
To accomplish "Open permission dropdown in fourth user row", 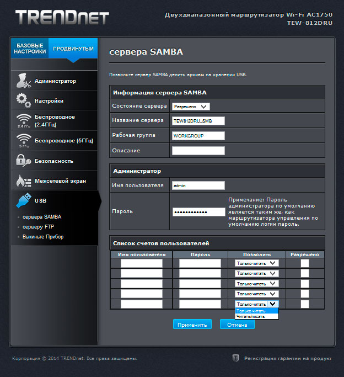I will (x=256, y=294).
